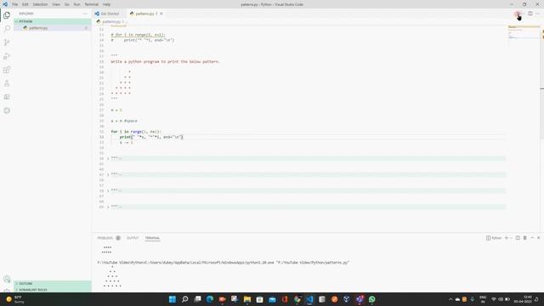
Task: Open network and volume quick settings
Action: pos(501,299)
